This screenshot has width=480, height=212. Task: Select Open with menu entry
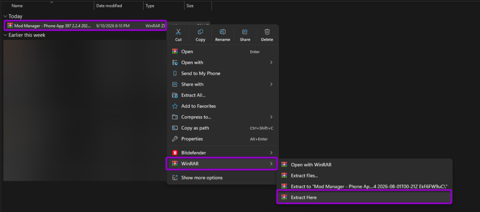[223, 62]
